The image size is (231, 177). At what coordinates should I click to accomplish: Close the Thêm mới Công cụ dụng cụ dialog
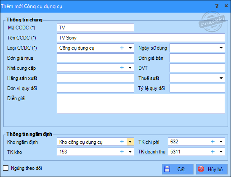[x=226, y=6]
